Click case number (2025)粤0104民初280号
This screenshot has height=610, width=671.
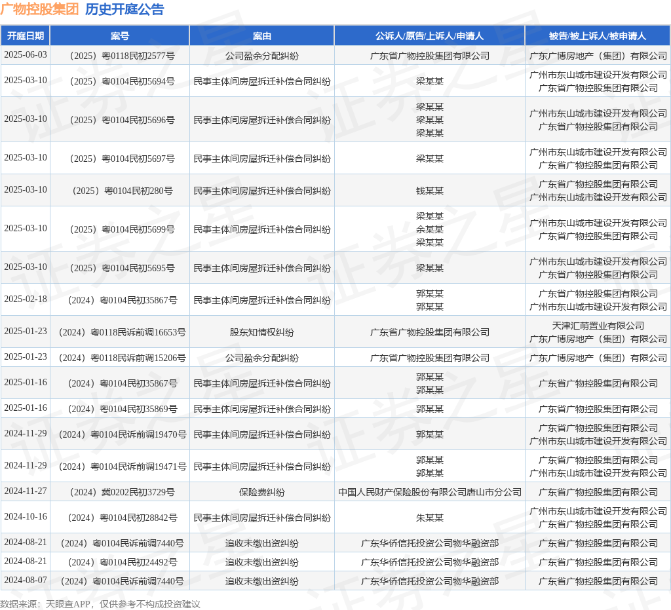coord(123,191)
